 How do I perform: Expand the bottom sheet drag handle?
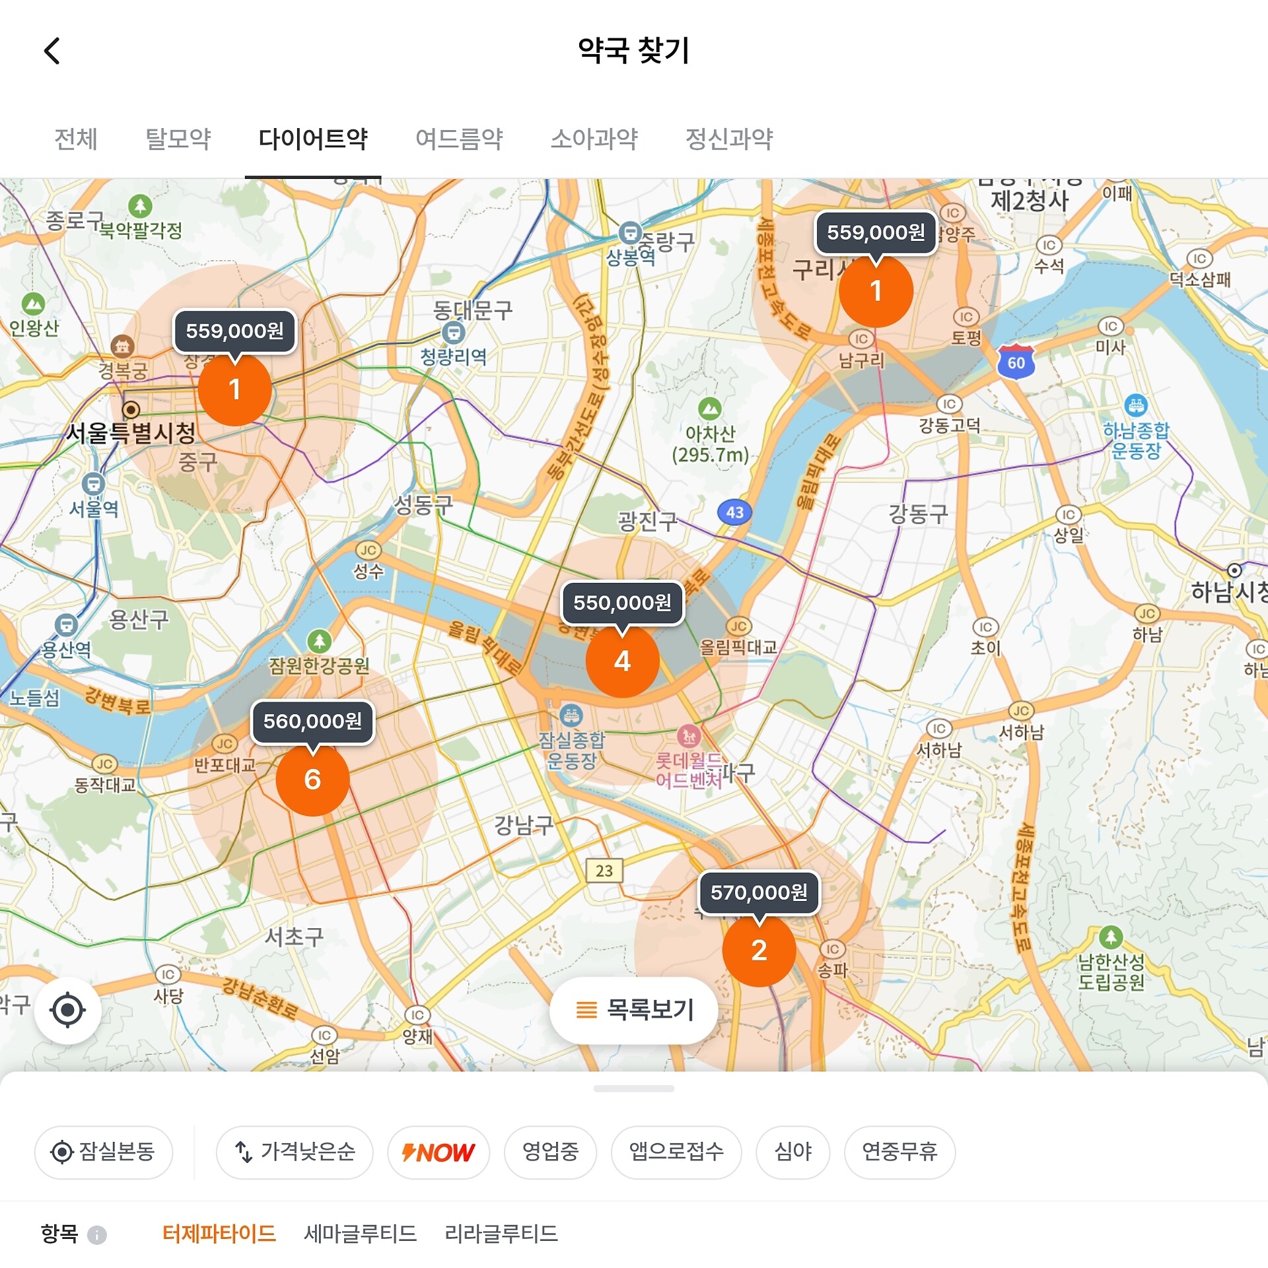point(633,1088)
